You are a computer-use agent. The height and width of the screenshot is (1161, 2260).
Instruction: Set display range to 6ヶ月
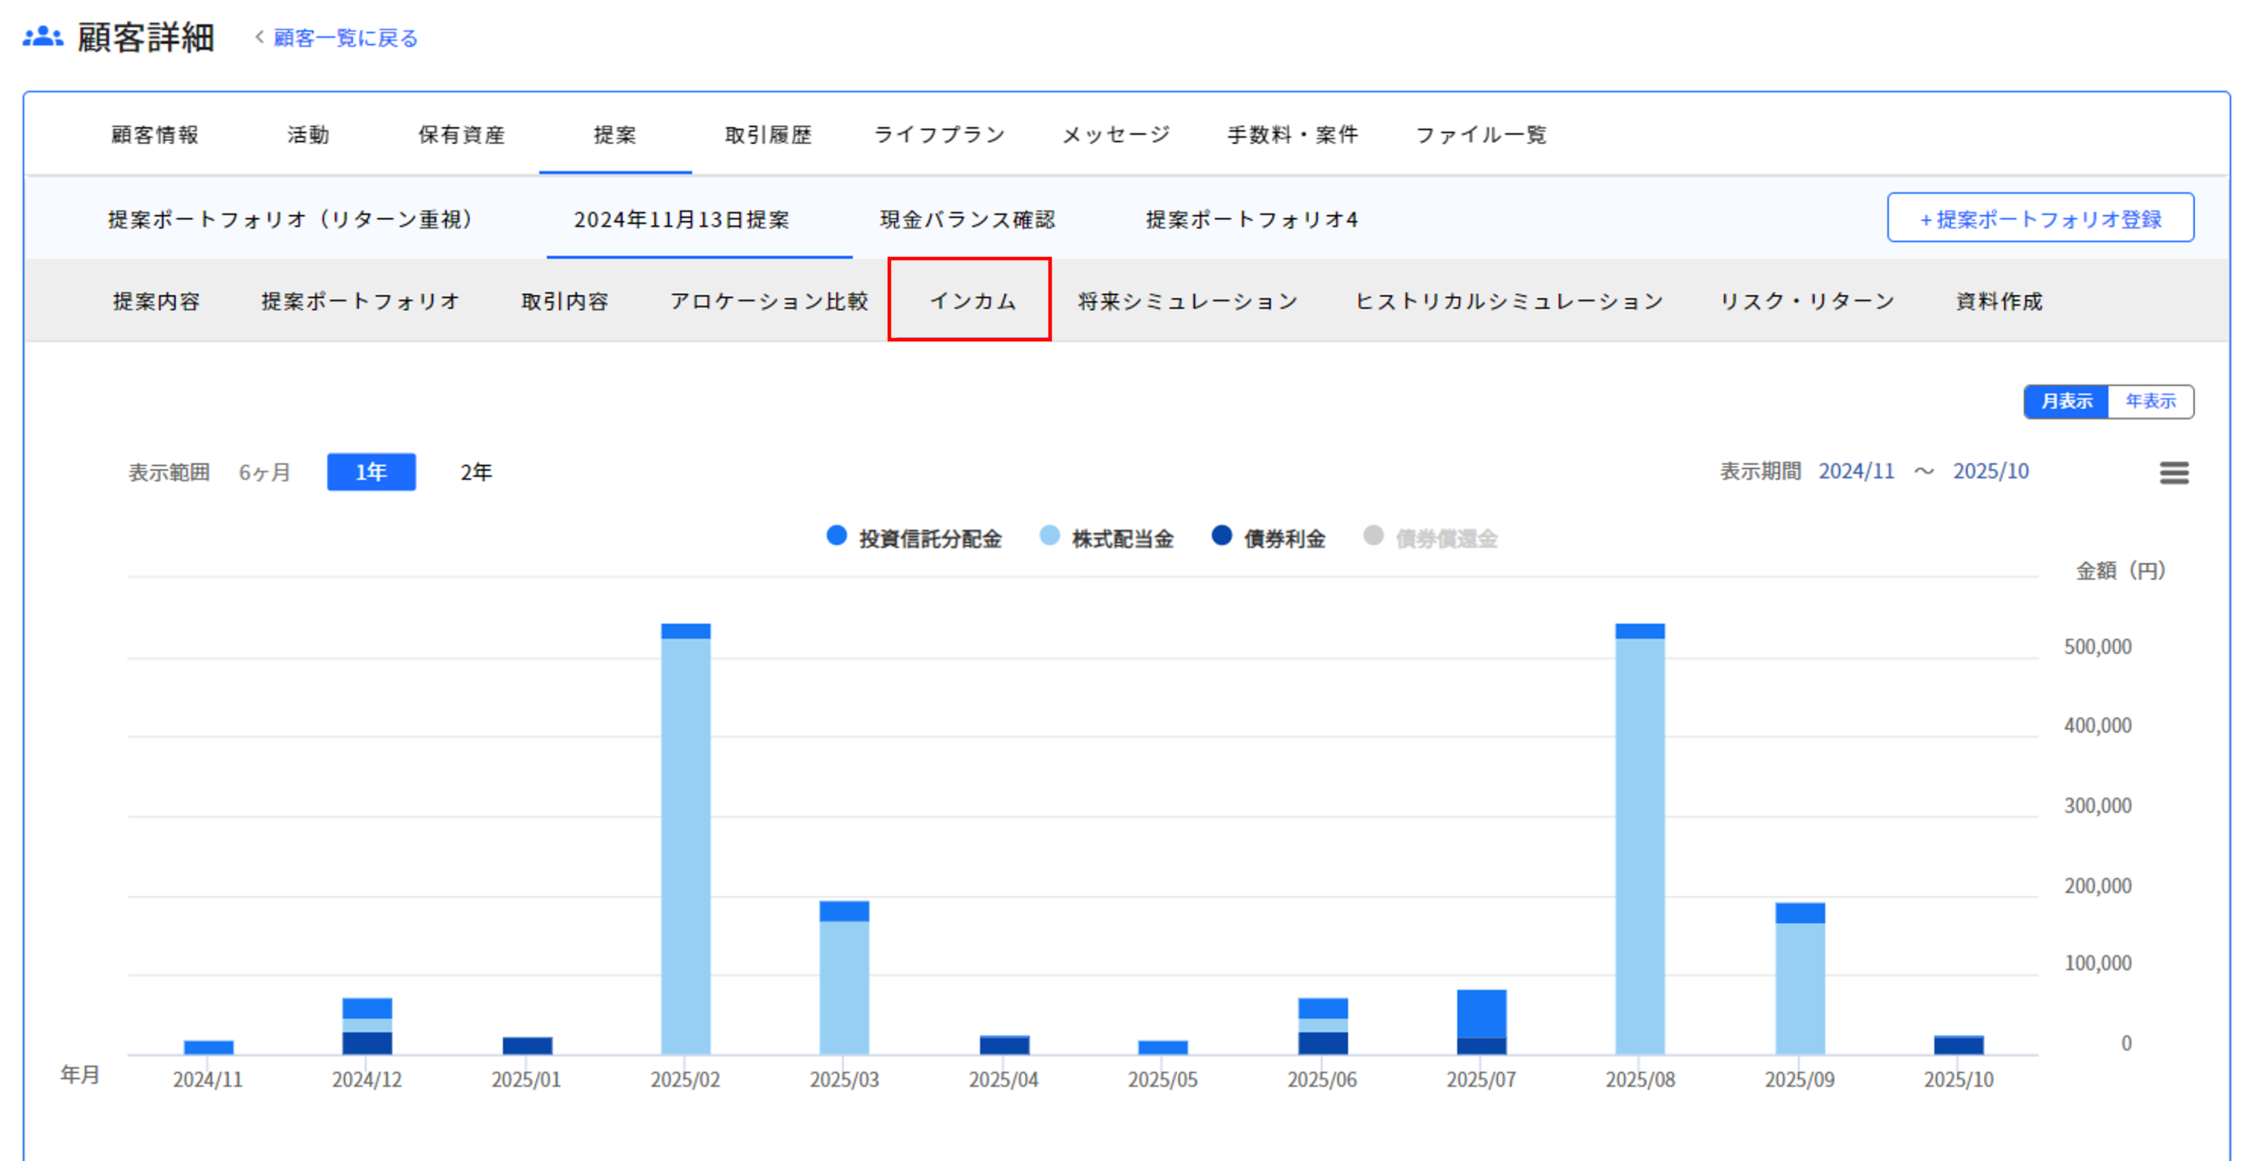pyautogui.click(x=265, y=472)
